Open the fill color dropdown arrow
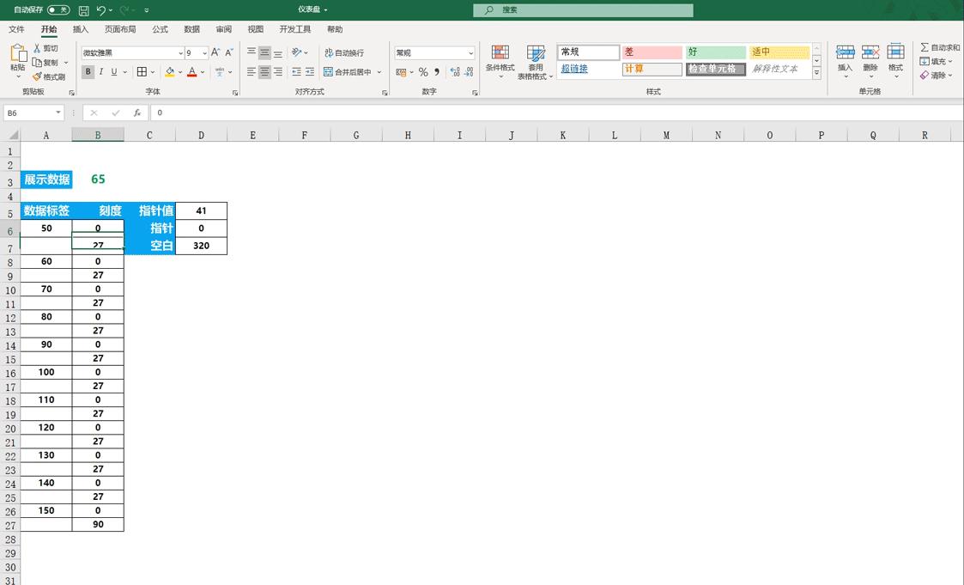Viewport: 964px width, 585px height. click(x=181, y=71)
